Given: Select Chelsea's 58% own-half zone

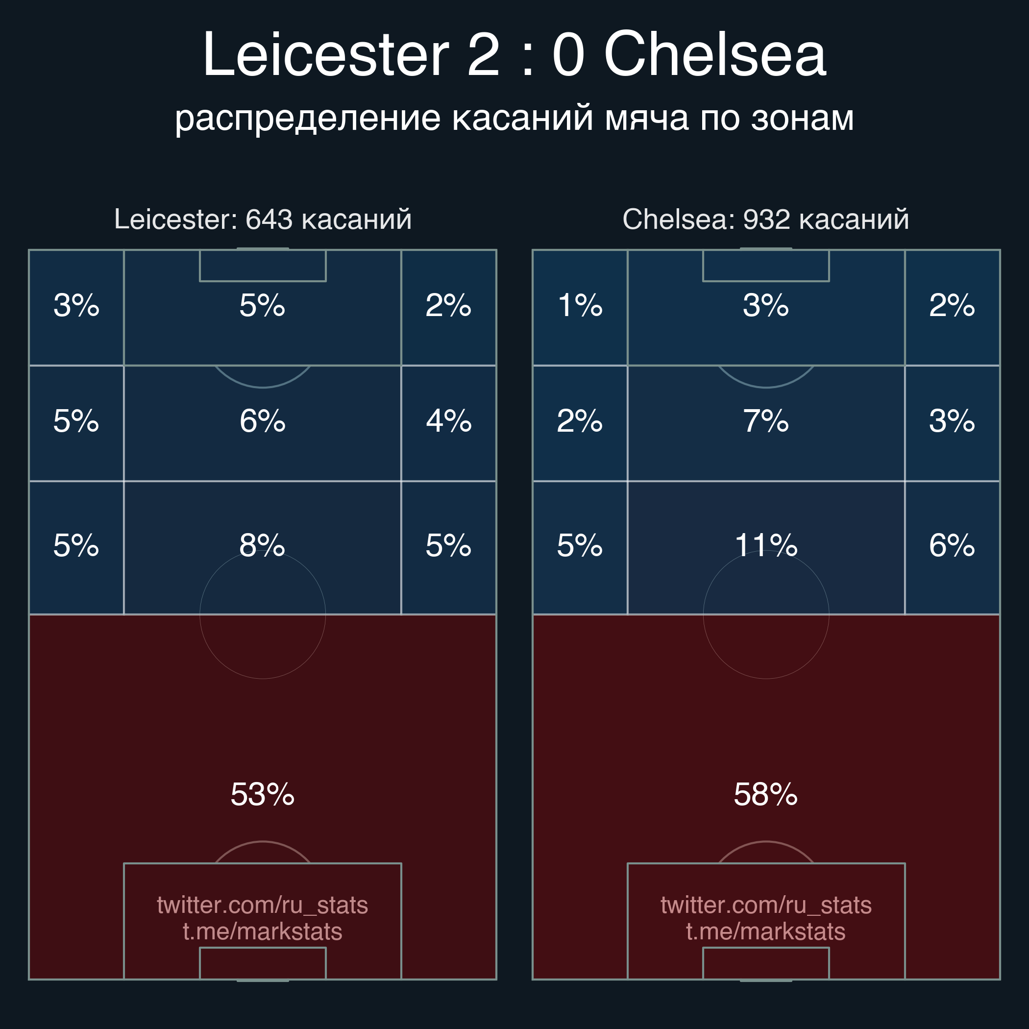Looking at the screenshot, I should [x=766, y=794].
